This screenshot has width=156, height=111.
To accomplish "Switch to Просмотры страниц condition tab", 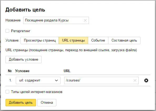I will click(40, 40).
